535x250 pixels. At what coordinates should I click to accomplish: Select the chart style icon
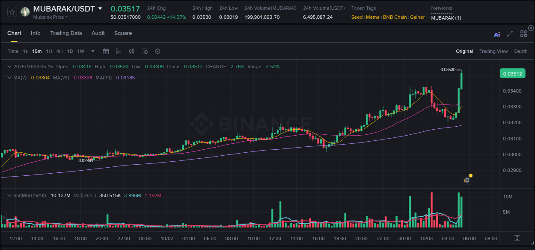coord(119,51)
